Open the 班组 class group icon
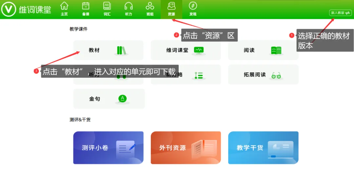354x170 pixels. click(150, 6)
